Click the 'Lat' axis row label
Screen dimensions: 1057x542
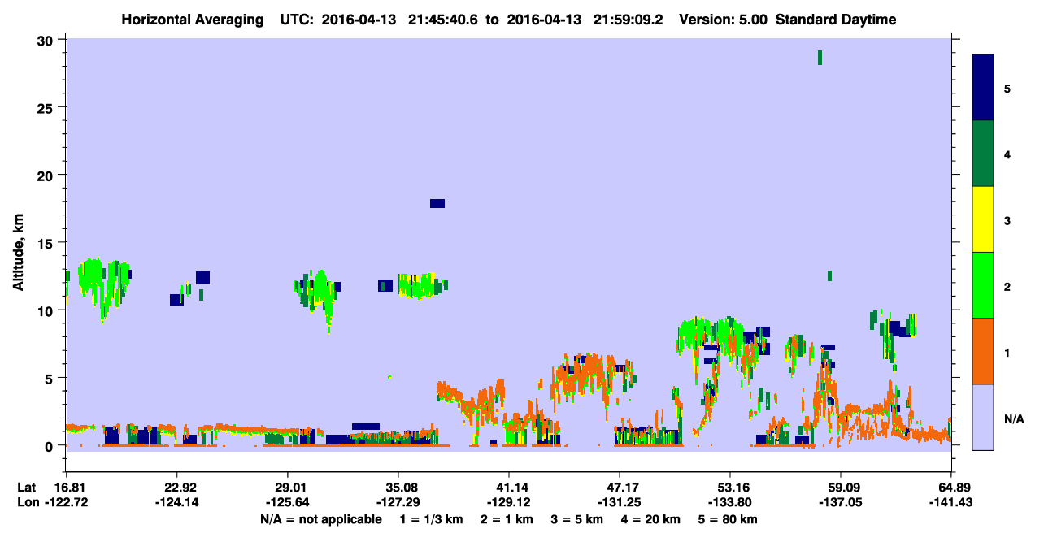click(26, 488)
